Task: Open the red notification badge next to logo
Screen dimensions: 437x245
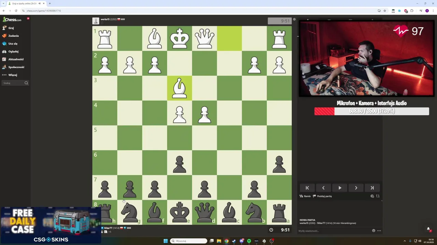Action: (28, 18)
